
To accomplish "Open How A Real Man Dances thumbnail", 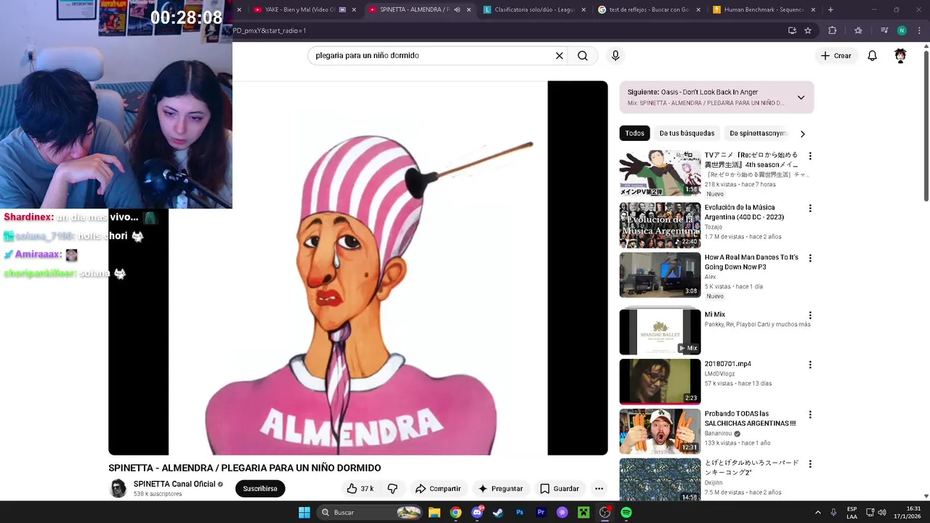I will point(660,275).
